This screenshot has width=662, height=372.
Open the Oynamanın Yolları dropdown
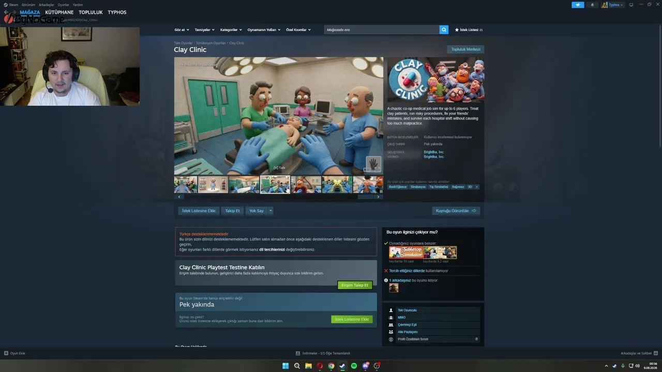[x=264, y=30]
